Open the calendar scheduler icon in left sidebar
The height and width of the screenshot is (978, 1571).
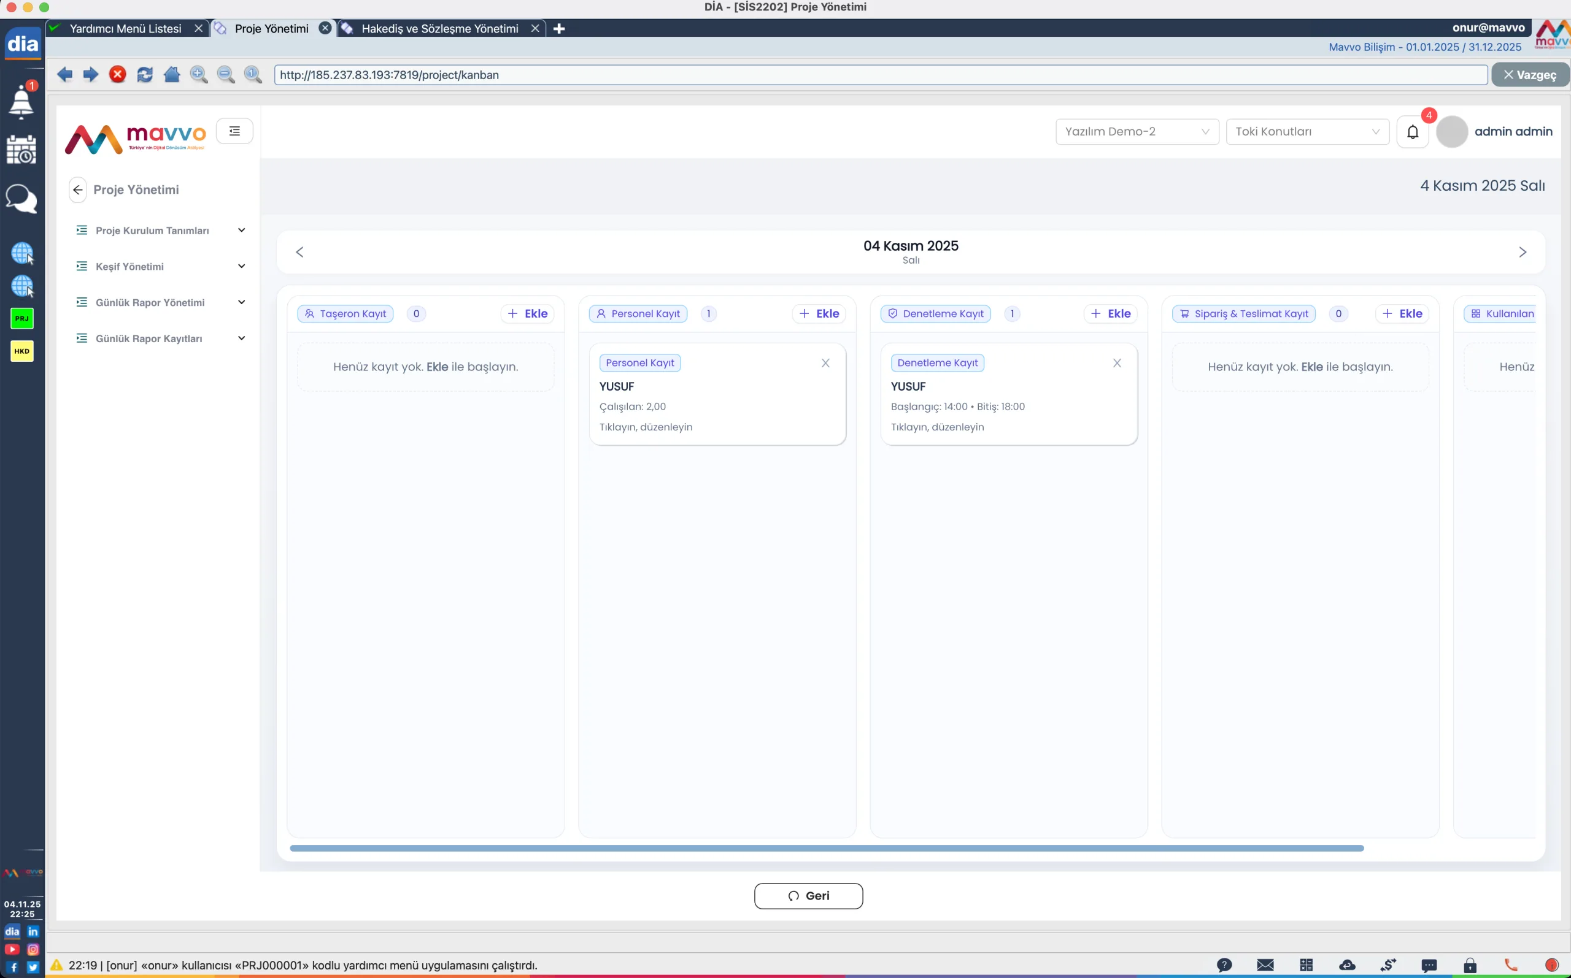(x=22, y=150)
